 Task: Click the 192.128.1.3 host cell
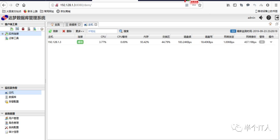point(54,42)
